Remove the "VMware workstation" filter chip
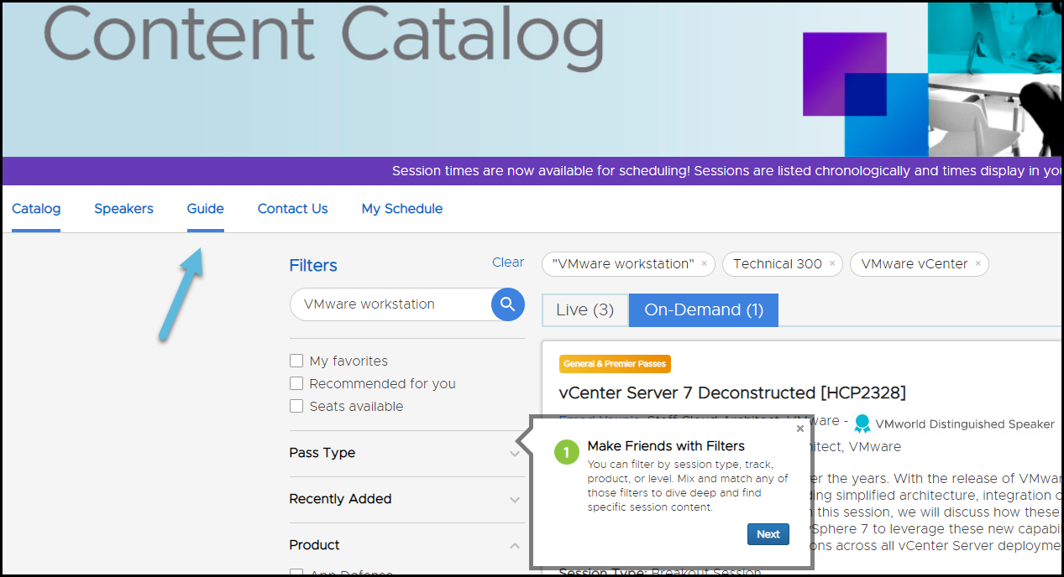Screen dimensions: 1064x577 click(704, 264)
